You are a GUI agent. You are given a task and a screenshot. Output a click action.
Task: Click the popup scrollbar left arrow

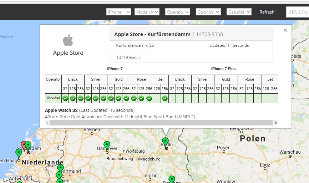(x=47, y=123)
